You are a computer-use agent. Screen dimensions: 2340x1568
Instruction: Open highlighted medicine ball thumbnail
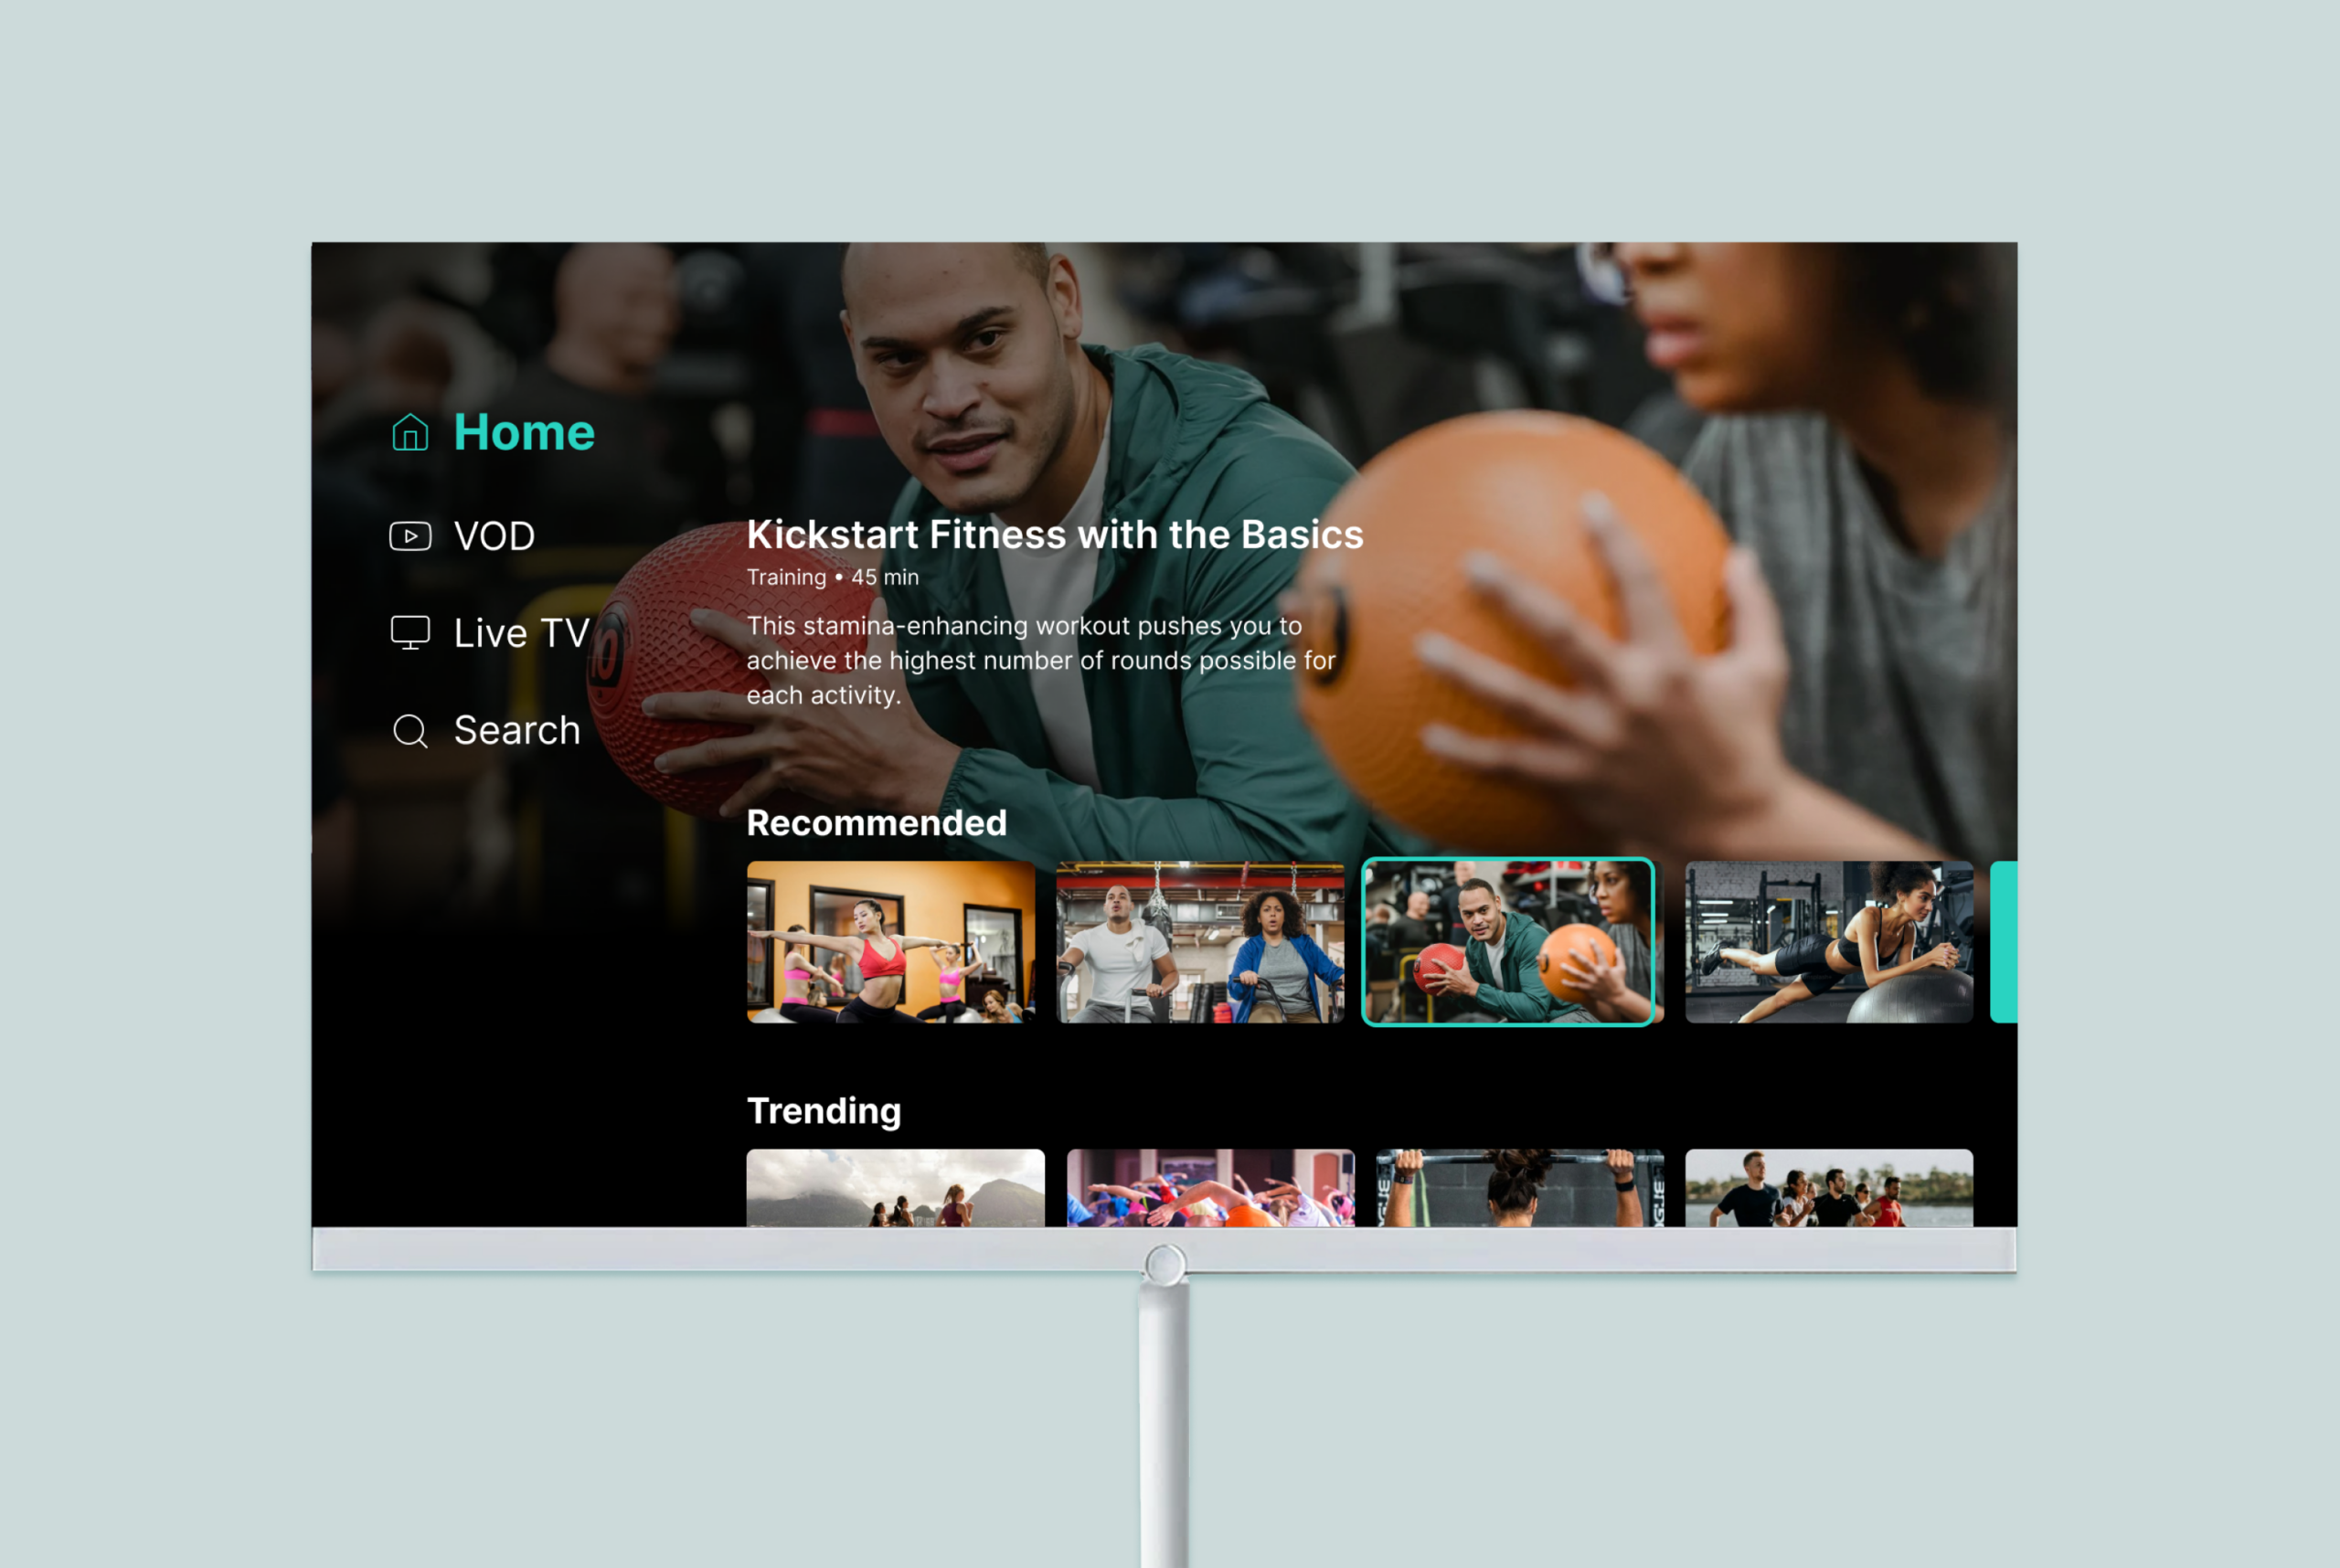pyautogui.click(x=1508, y=942)
